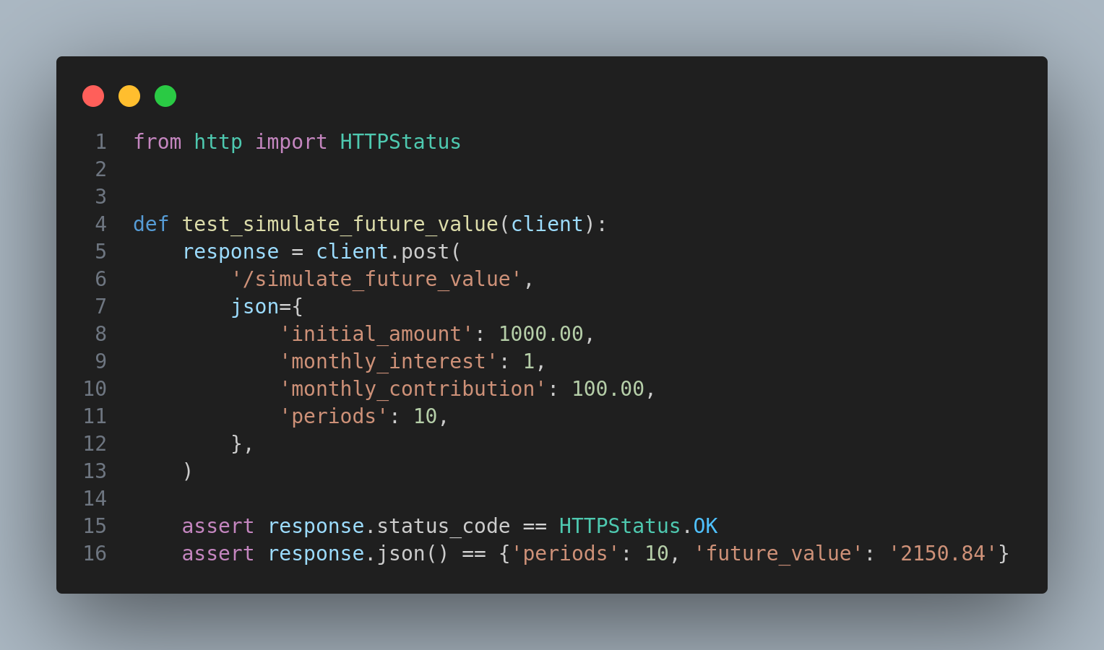Image resolution: width=1104 pixels, height=650 pixels.
Task: Click line number 13 in gutter
Action: coord(95,471)
